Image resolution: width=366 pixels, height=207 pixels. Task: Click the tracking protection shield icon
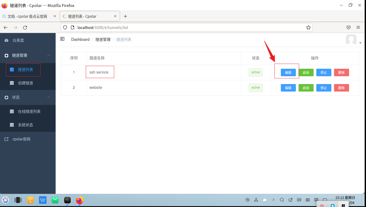(x=65, y=27)
